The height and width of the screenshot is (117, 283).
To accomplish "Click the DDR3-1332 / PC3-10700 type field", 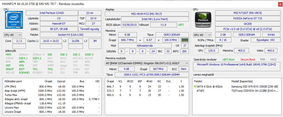I will 152,75.
